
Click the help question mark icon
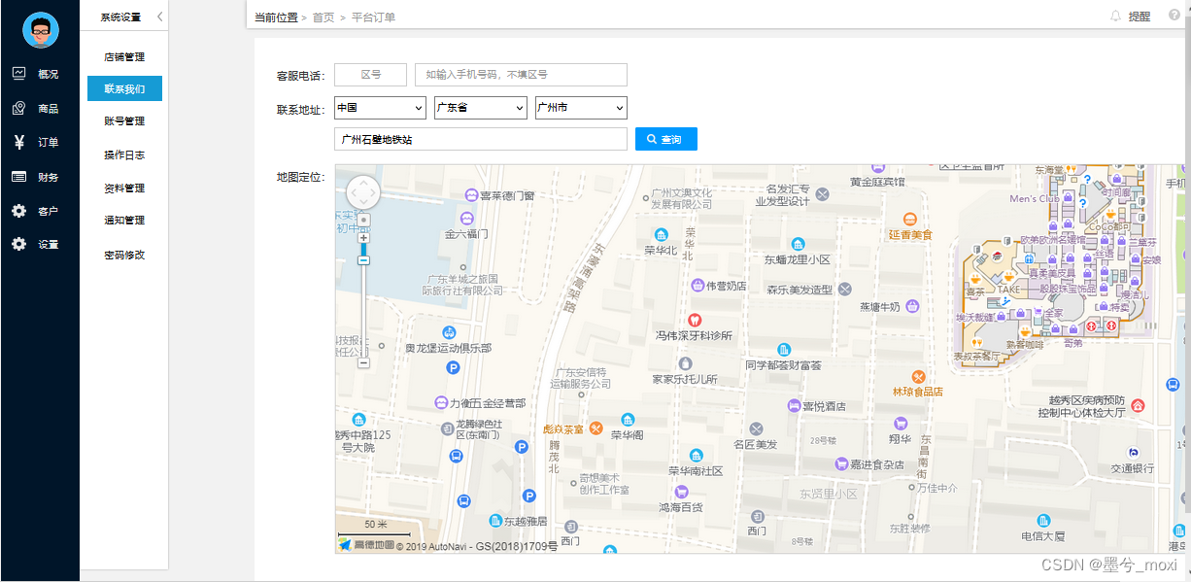(x=1174, y=16)
